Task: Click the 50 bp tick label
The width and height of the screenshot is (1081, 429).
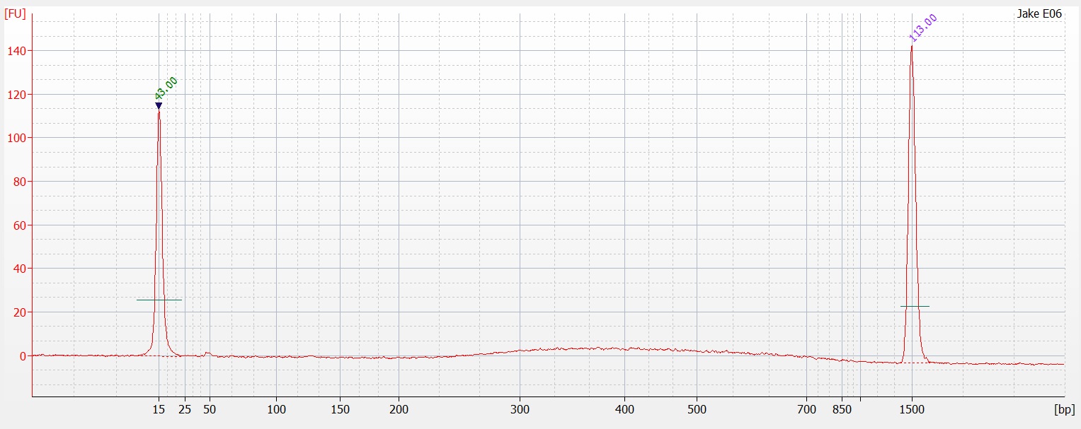Action: tap(209, 409)
